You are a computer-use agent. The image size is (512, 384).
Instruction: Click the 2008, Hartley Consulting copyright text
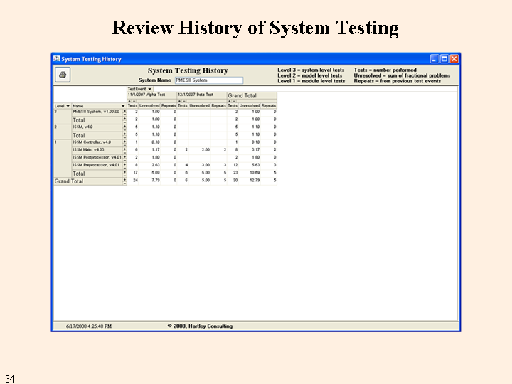tap(200, 326)
